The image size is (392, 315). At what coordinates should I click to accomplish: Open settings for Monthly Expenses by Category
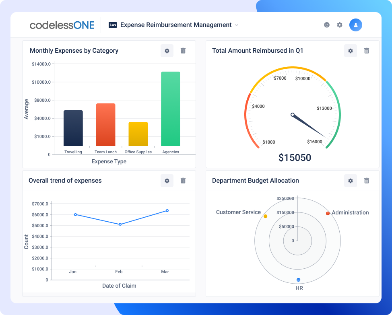click(167, 51)
